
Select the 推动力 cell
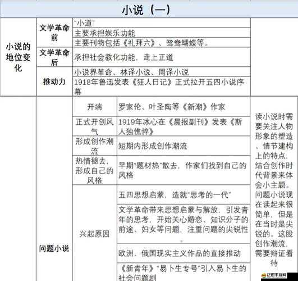point(54,81)
